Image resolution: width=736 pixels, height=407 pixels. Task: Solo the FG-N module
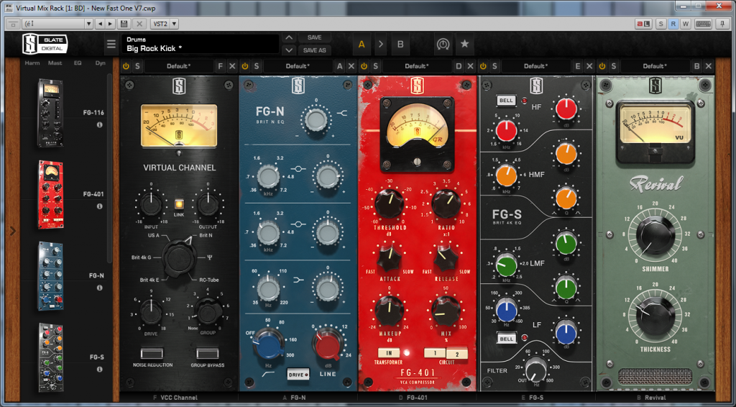click(x=257, y=66)
